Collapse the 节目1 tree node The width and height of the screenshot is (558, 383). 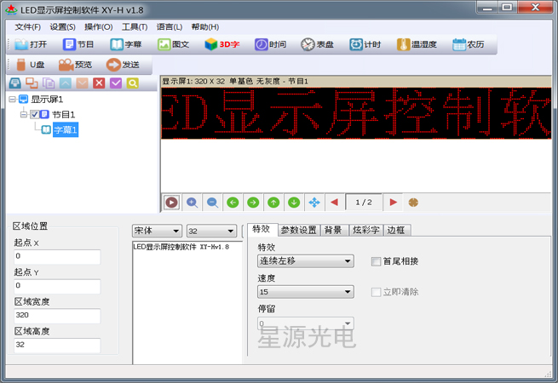coord(24,114)
